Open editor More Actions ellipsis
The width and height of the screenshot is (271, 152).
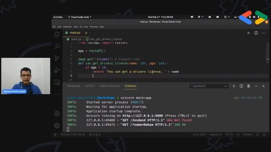(263, 33)
